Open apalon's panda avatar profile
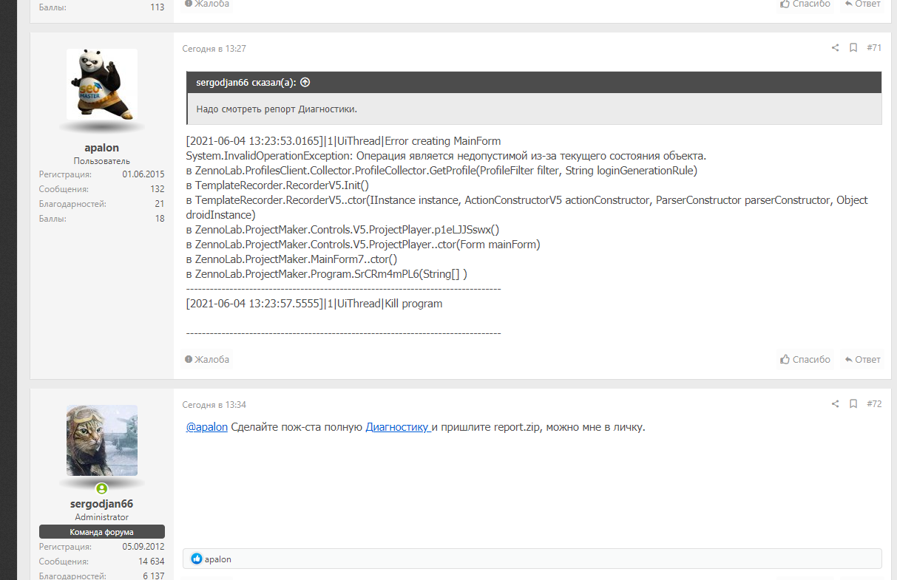This screenshot has height=580, width=897. [x=102, y=84]
